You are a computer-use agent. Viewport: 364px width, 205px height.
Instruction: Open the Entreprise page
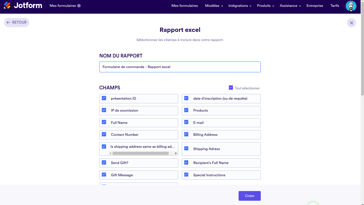[x=315, y=6]
